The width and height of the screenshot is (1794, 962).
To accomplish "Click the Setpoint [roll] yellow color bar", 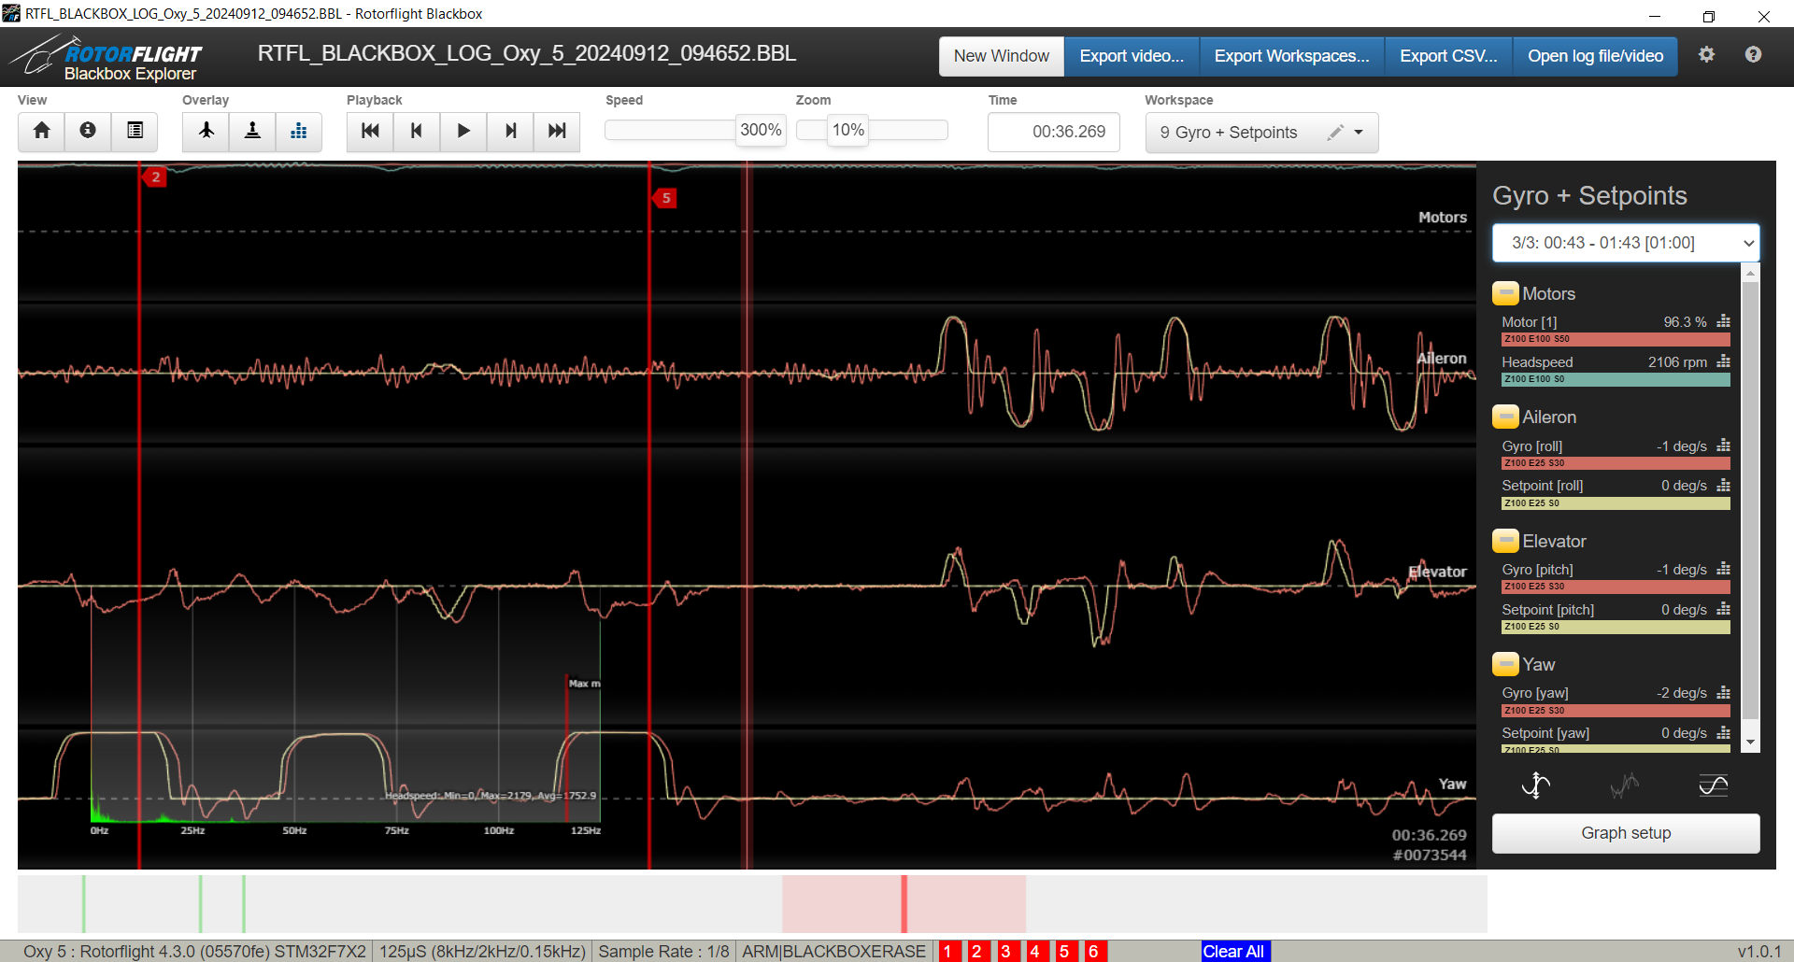I will click(1616, 503).
